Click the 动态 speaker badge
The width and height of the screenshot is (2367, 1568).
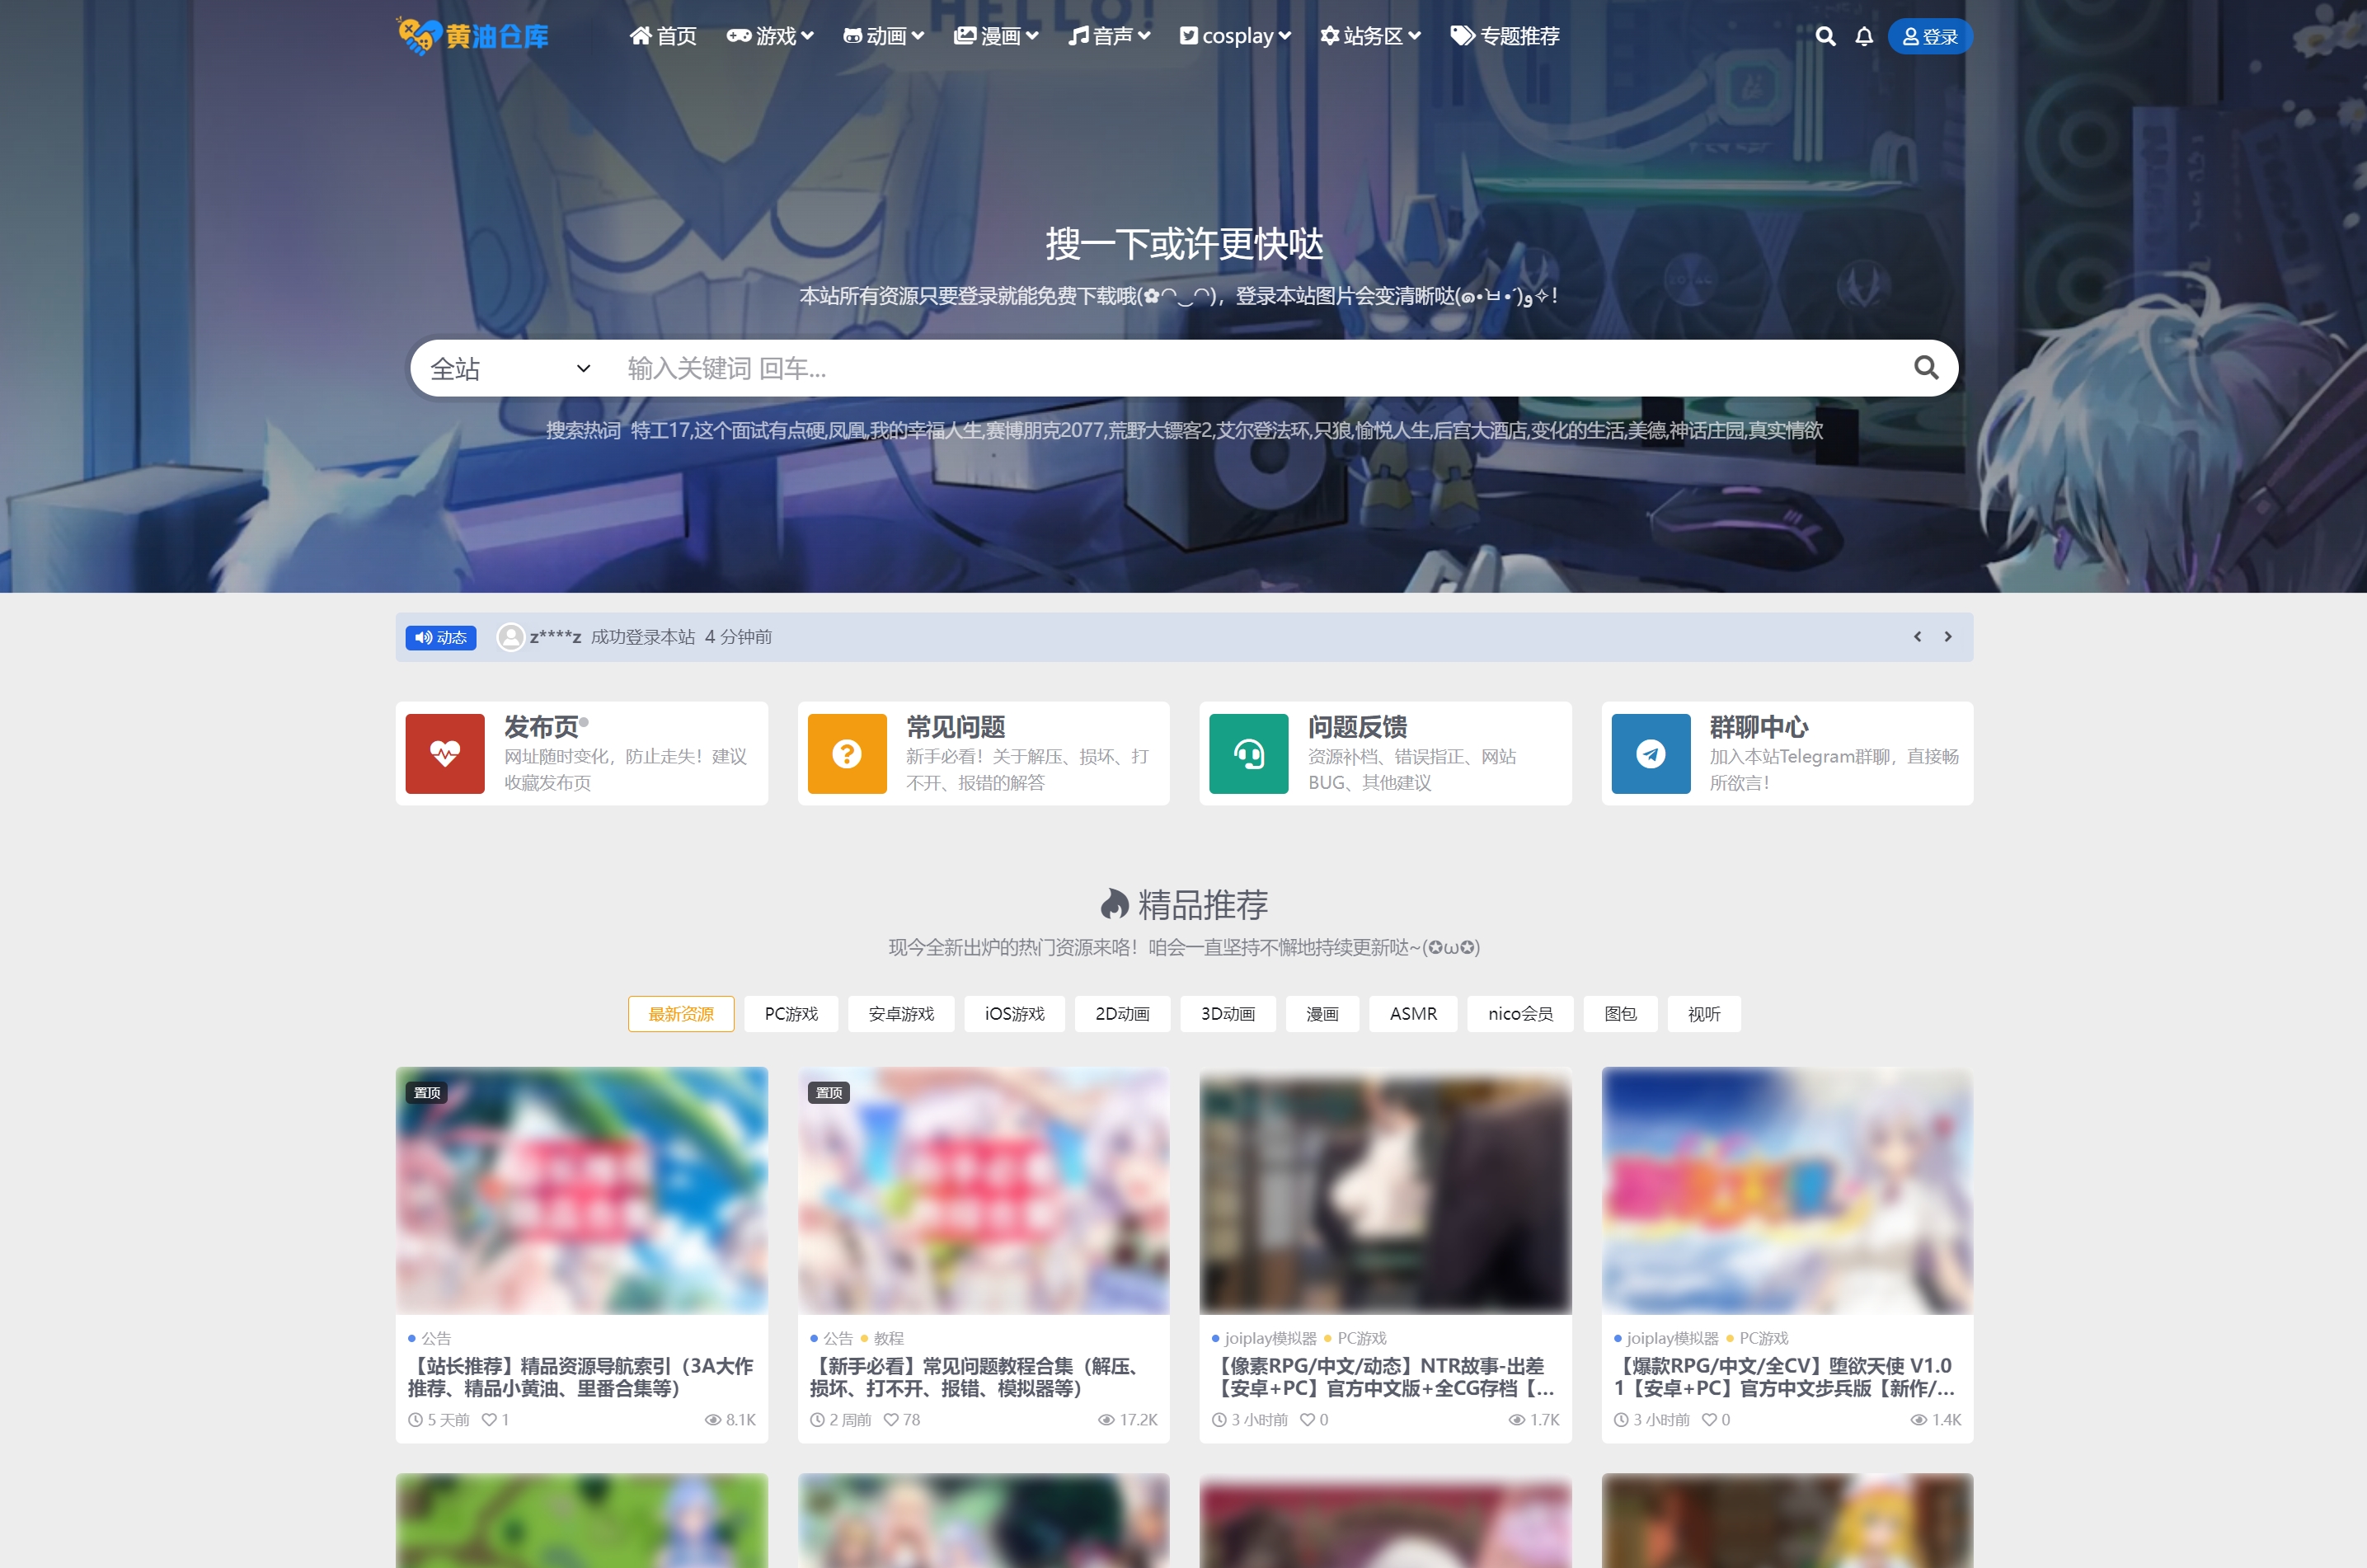click(441, 637)
